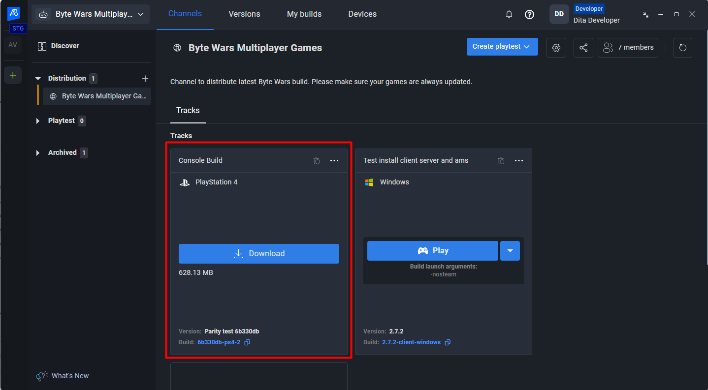Click the DD user avatar

click(x=559, y=14)
